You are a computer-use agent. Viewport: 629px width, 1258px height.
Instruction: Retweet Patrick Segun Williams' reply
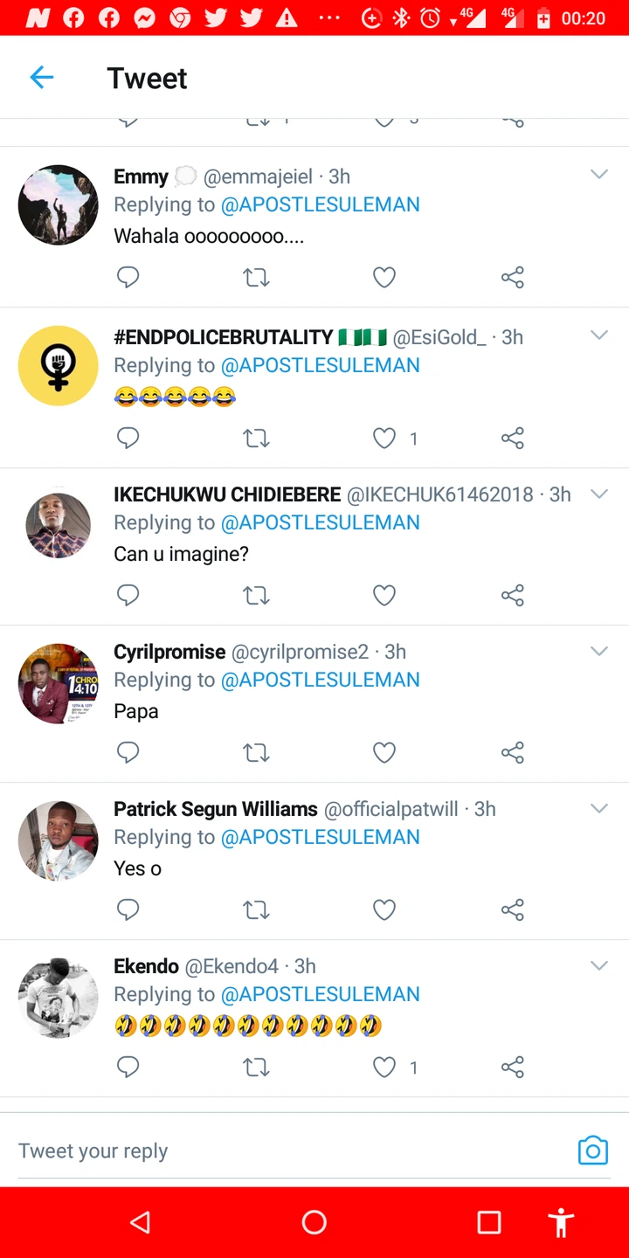click(256, 910)
